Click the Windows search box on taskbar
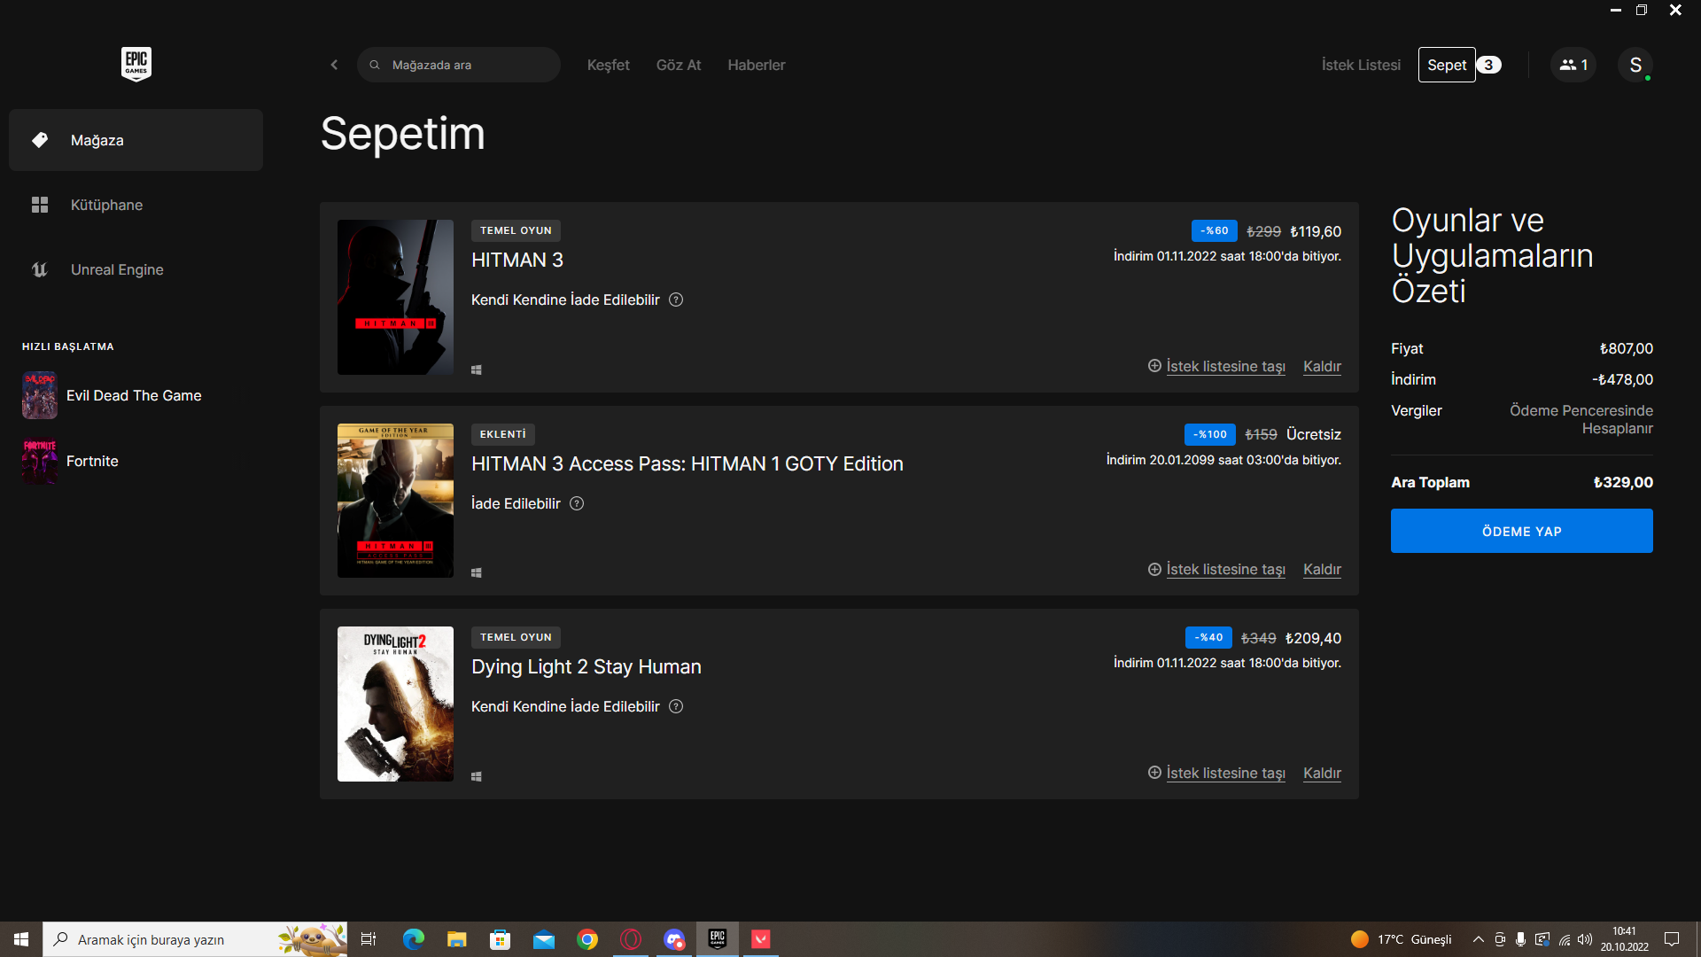The width and height of the screenshot is (1701, 957). pyautogui.click(x=195, y=939)
